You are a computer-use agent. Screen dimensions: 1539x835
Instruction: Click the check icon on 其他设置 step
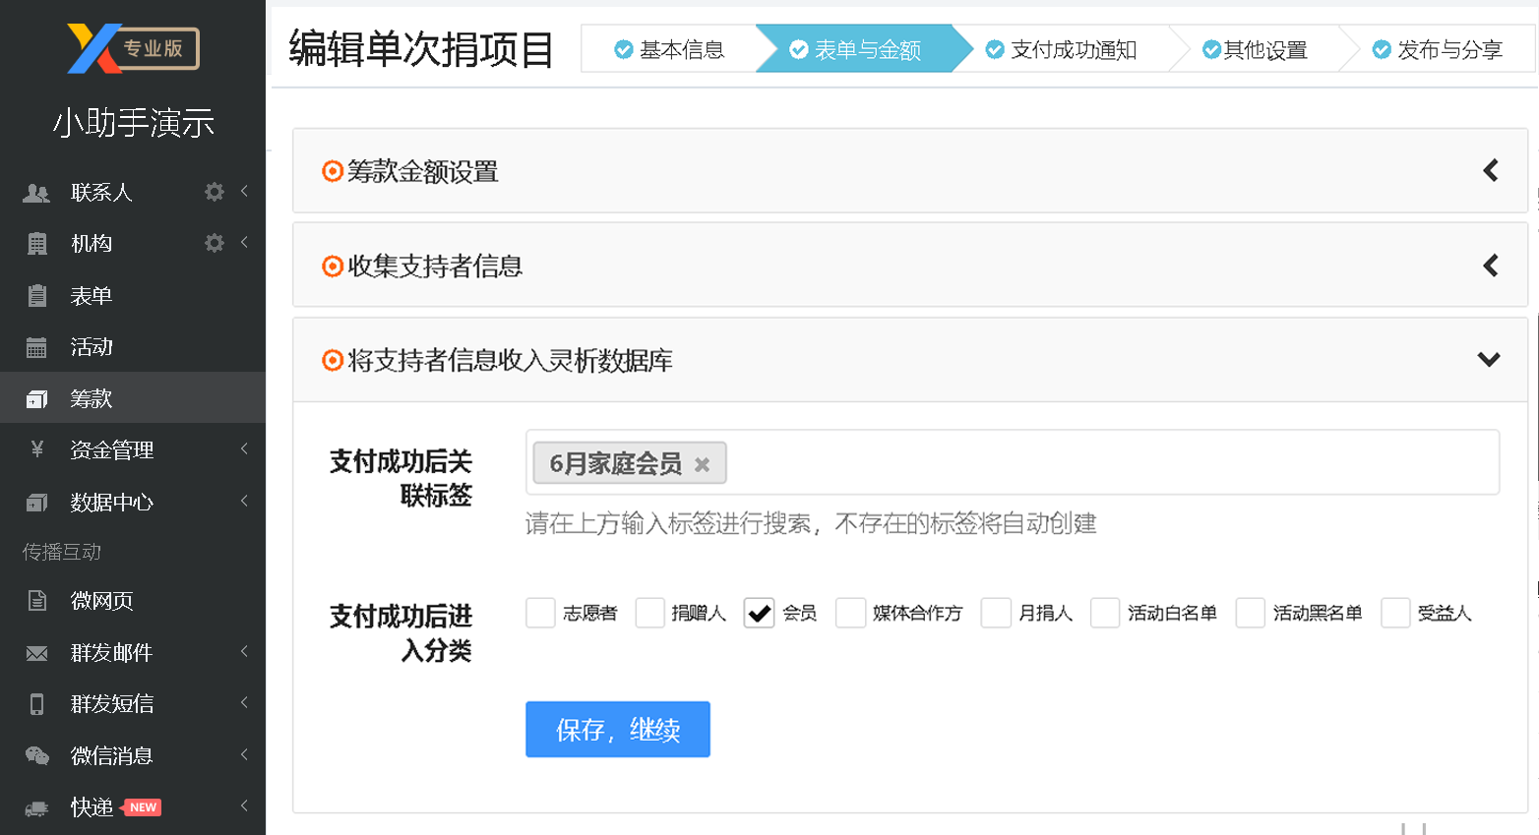[1211, 49]
